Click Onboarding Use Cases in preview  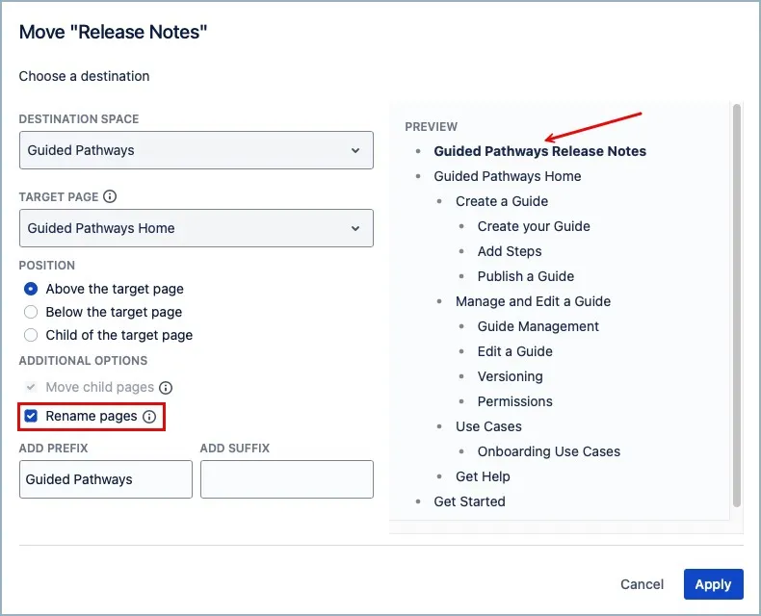pyautogui.click(x=548, y=451)
